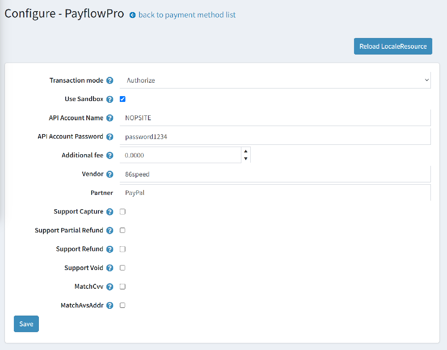Increment the Additional fee value

click(245, 152)
